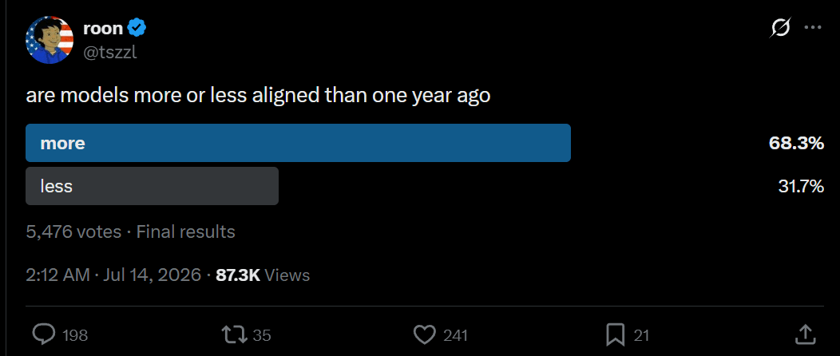The height and width of the screenshot is (356, 840).
Task: Click the 35 reposts count
Action: tap(262, 336)
